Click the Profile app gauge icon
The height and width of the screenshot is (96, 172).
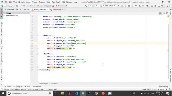(136, 6)
